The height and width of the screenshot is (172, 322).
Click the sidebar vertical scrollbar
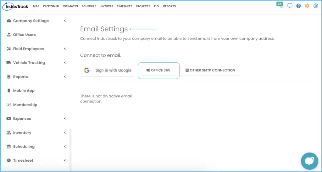(70, 150)
